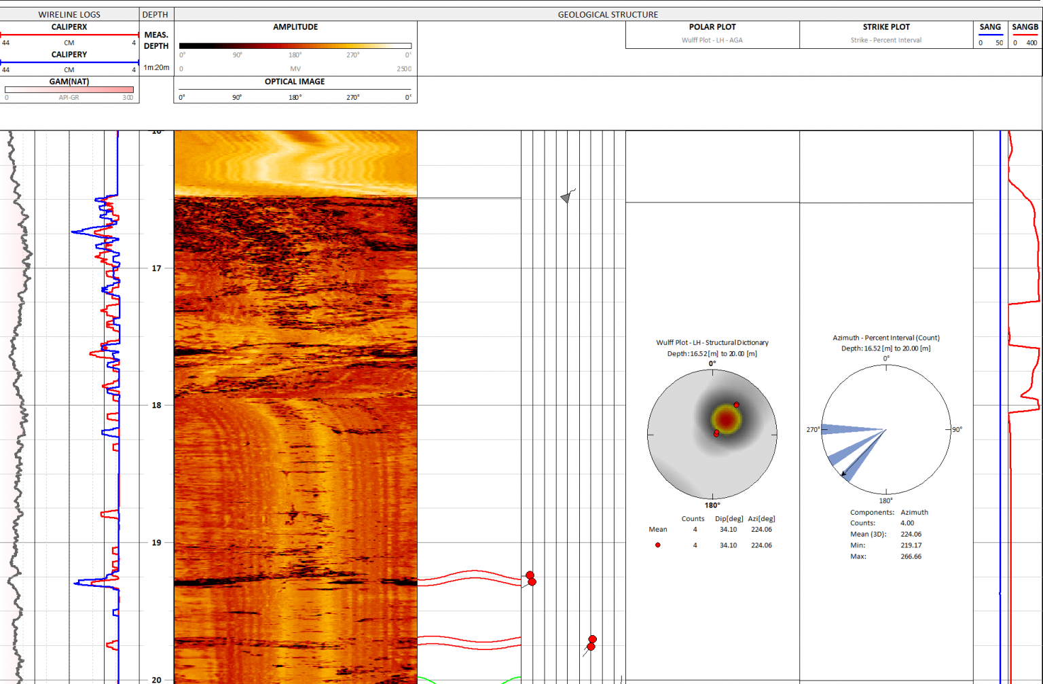Click the depth label 18 in the depth track
Image resolution: width=1043 pixels, height=684 pixels.
pyautogui.click(x=157, y=405)
